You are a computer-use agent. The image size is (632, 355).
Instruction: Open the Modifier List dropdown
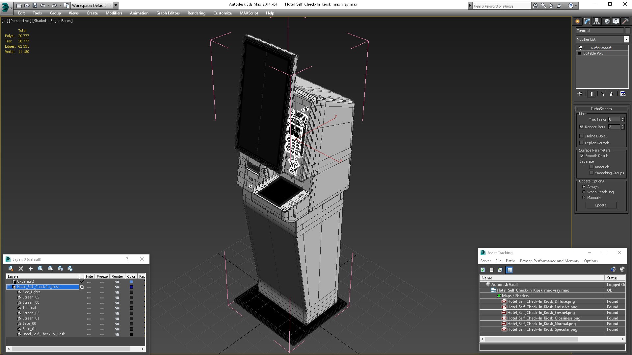pos(626,39)
